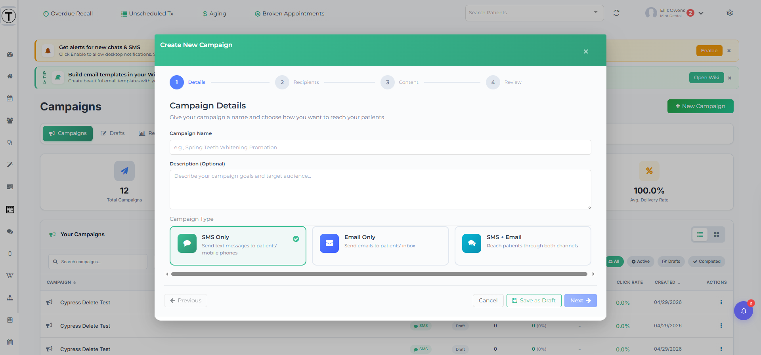Click Enable for desktop notifications
Viewport: 761px width, 355px height.
pyautogui.click(x=709, y=51)
